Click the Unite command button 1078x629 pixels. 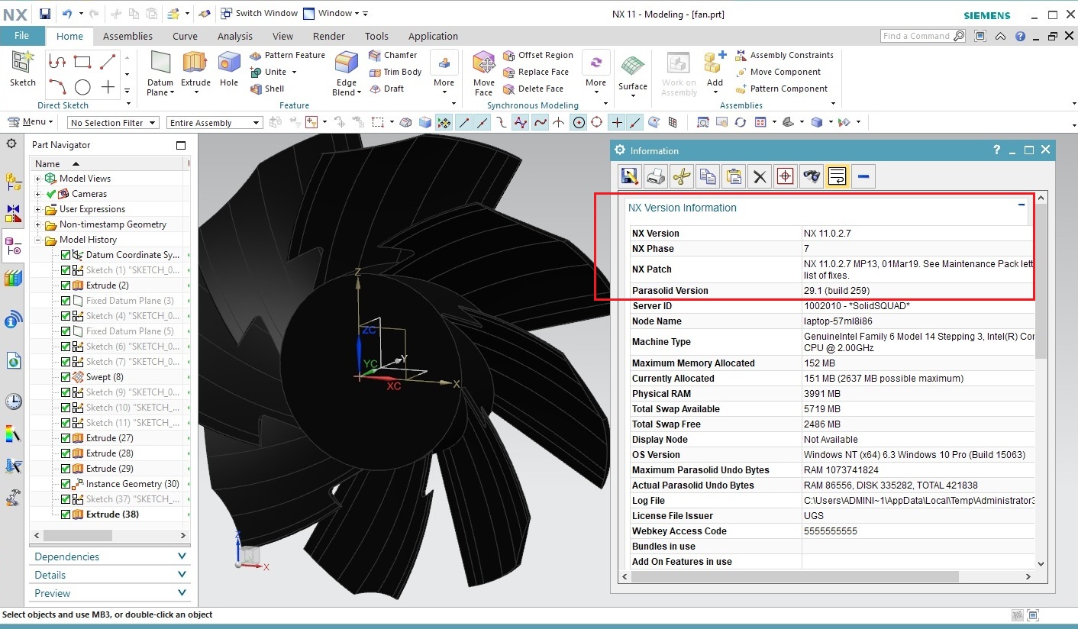click(273, 72)
